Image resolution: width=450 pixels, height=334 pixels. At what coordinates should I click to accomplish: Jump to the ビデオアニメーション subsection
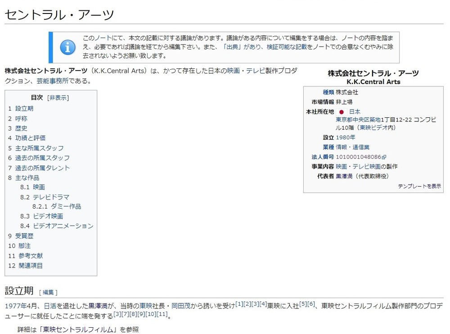click(63, 226)
